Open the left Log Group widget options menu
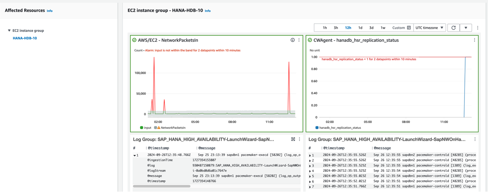 coord(299,139)
